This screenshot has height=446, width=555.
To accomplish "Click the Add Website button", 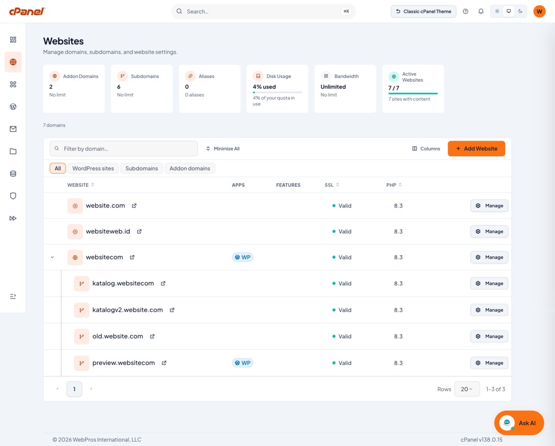I will (x=476, y=149).
